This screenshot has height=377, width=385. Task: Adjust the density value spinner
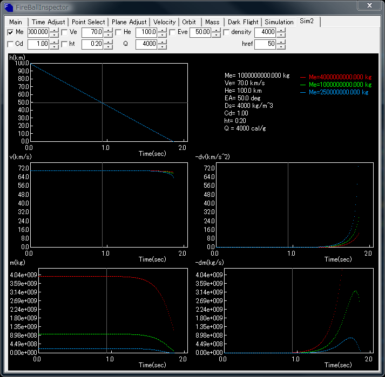click(x=281, y=30)
